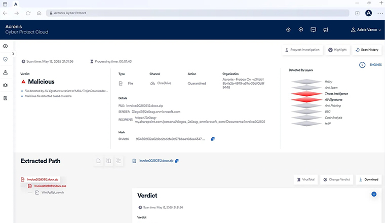385x223 pixels.
Task: Go forward in browser
Action: click(x=16, y=13)
